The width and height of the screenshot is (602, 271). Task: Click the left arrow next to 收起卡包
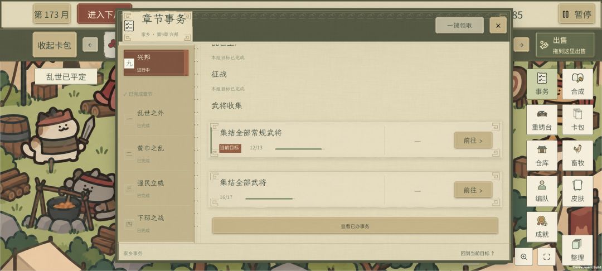pyautogui.click(x=90, y=45)
